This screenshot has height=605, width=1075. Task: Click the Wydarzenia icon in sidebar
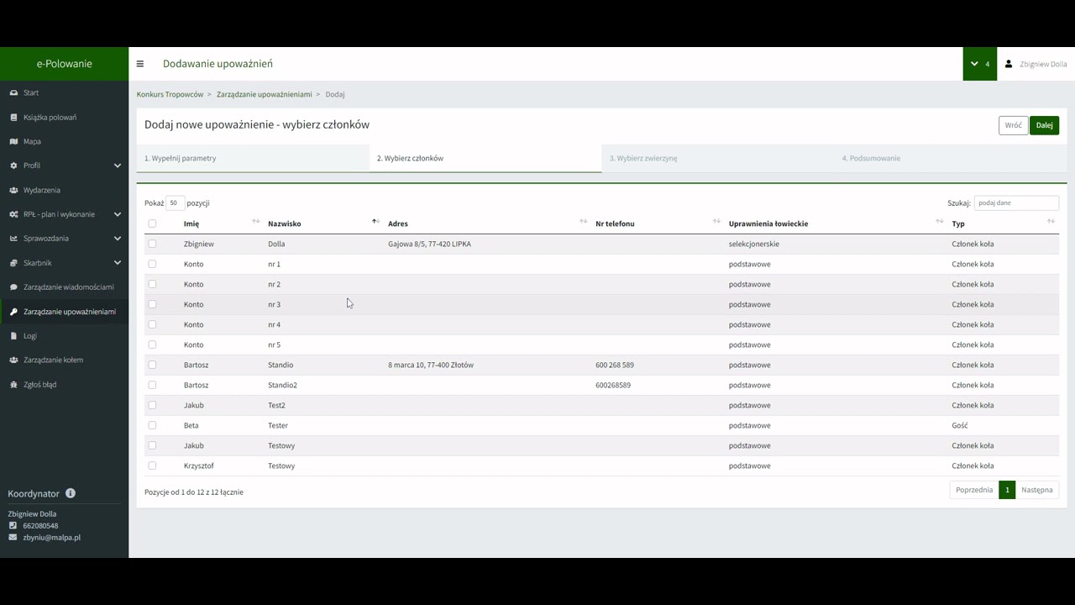[13, 190]
